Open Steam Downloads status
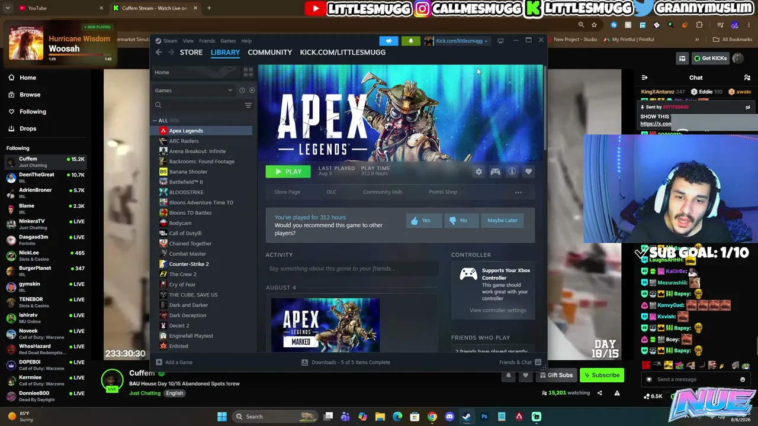Image resolution: width=758 pixels, height=426 pixels. pos(346,362)
